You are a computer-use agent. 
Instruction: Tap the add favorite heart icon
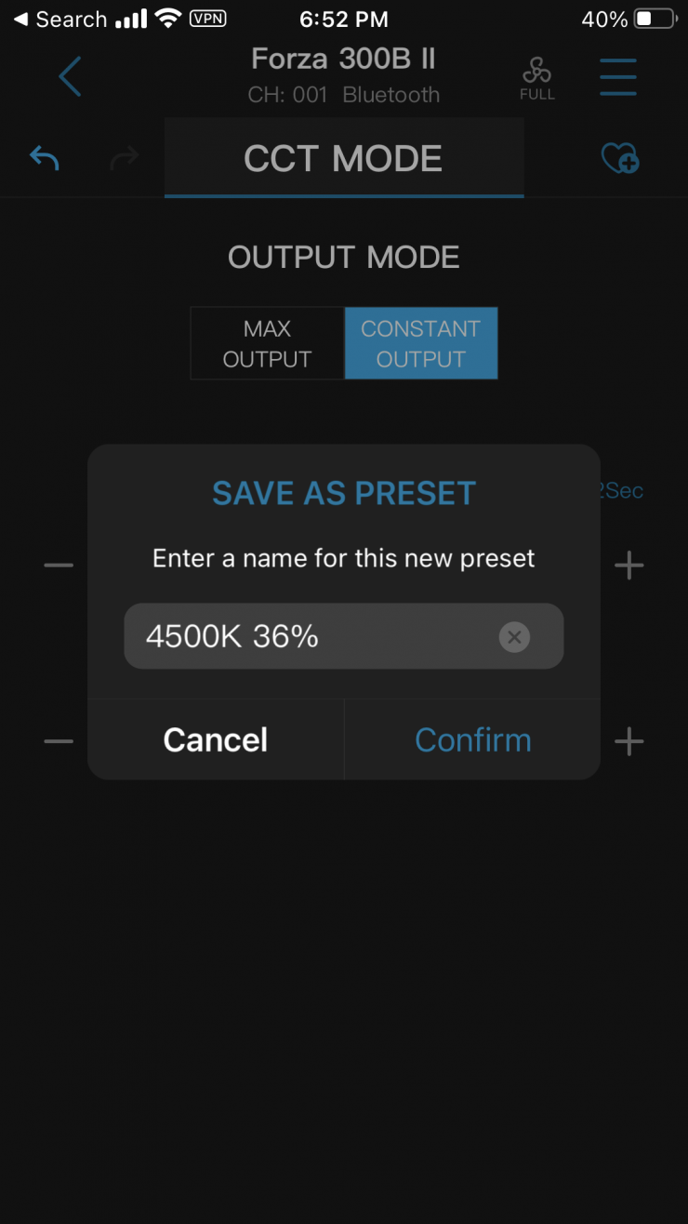click(x=619, y=158)
